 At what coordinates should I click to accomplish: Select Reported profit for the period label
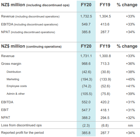click(x=22, y=133)
